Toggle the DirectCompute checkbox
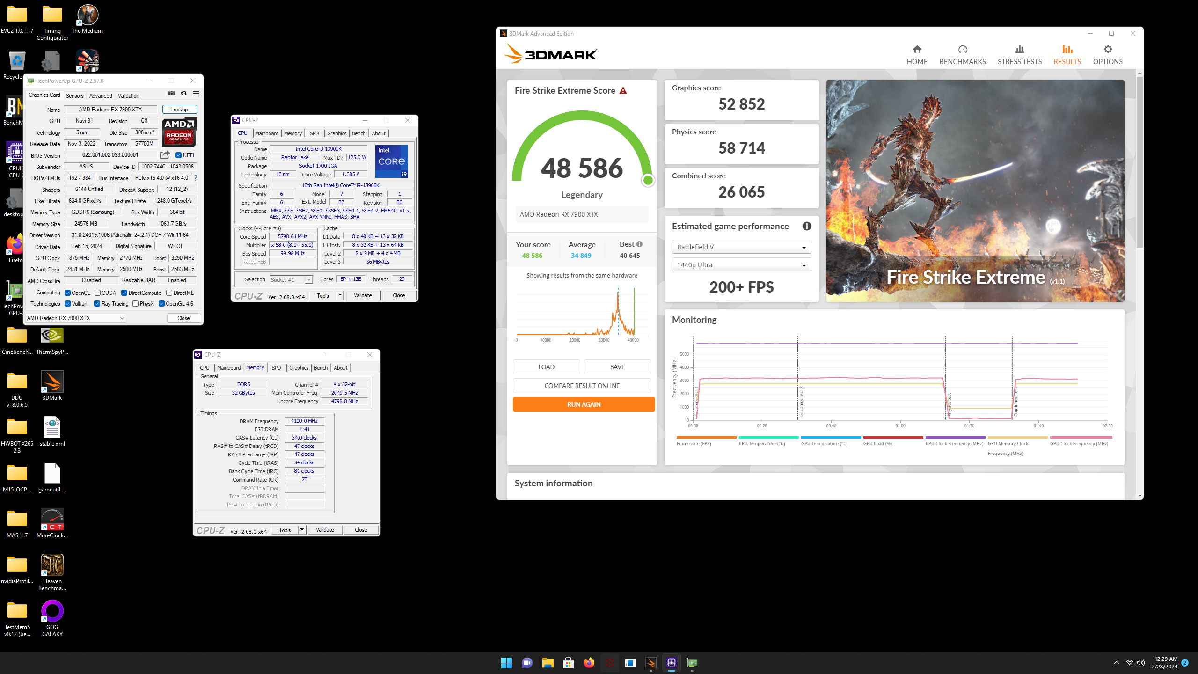1198x674 pixels. pyautogui.click(x=124, y=293)
